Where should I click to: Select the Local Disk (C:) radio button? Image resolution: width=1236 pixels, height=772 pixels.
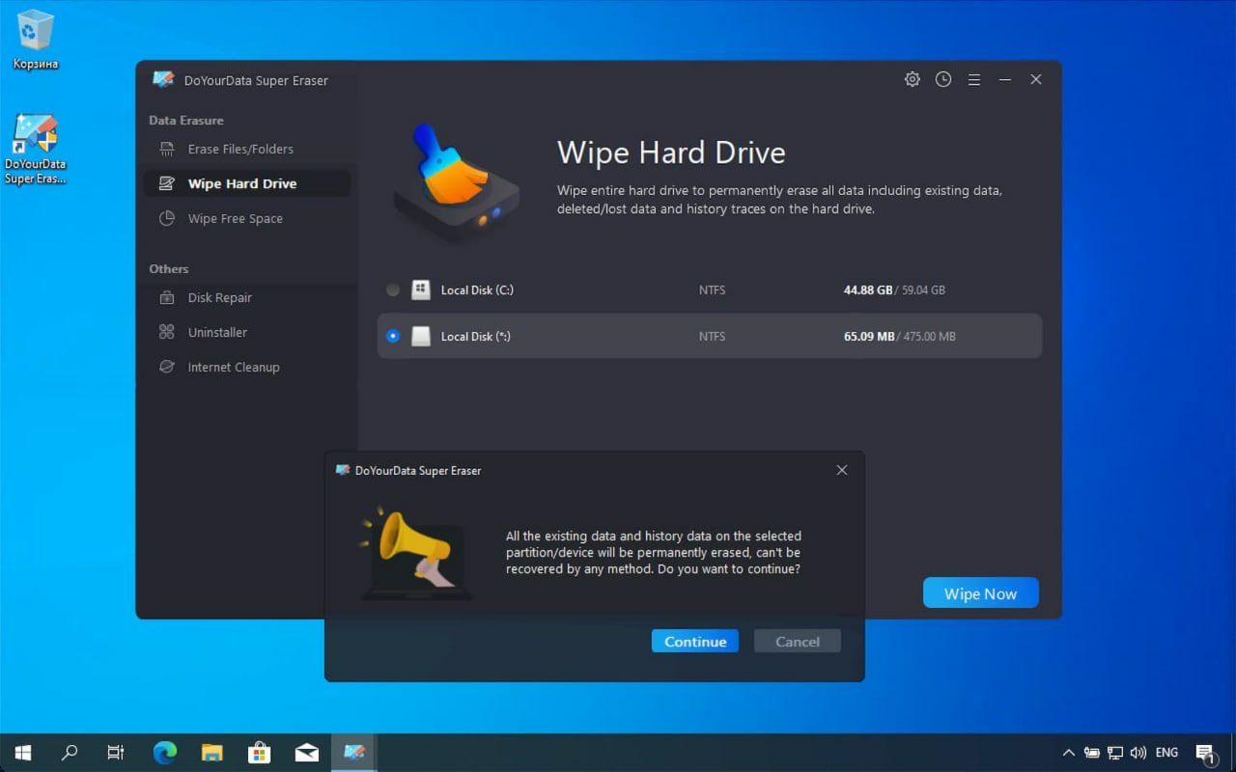click(x=393, y=289)
